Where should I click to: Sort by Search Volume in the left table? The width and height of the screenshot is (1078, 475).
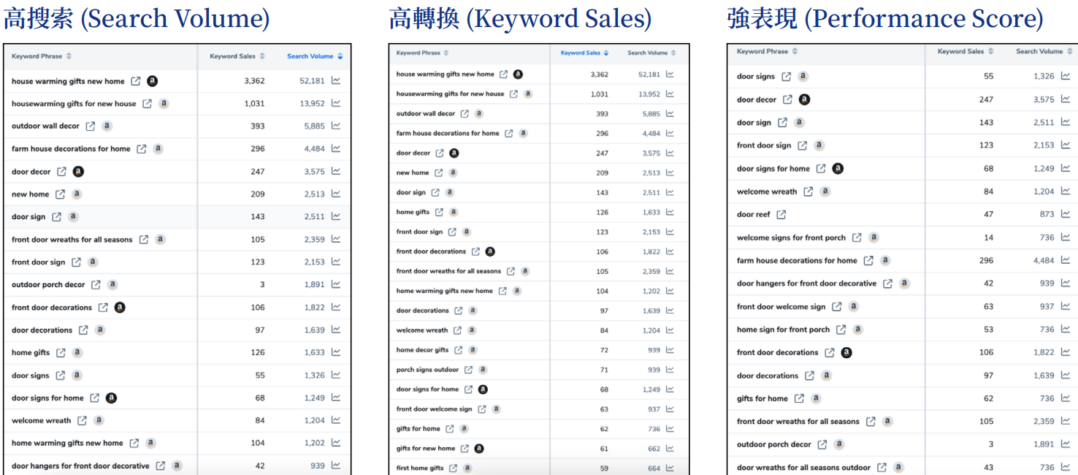pyautogui.click(x=314, y=56)
